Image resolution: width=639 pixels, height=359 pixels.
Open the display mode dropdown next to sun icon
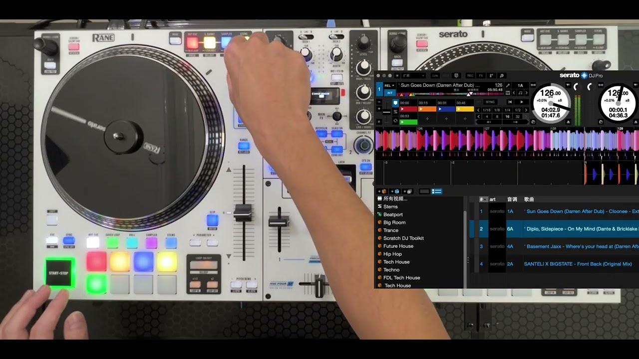tap(414, 76)
